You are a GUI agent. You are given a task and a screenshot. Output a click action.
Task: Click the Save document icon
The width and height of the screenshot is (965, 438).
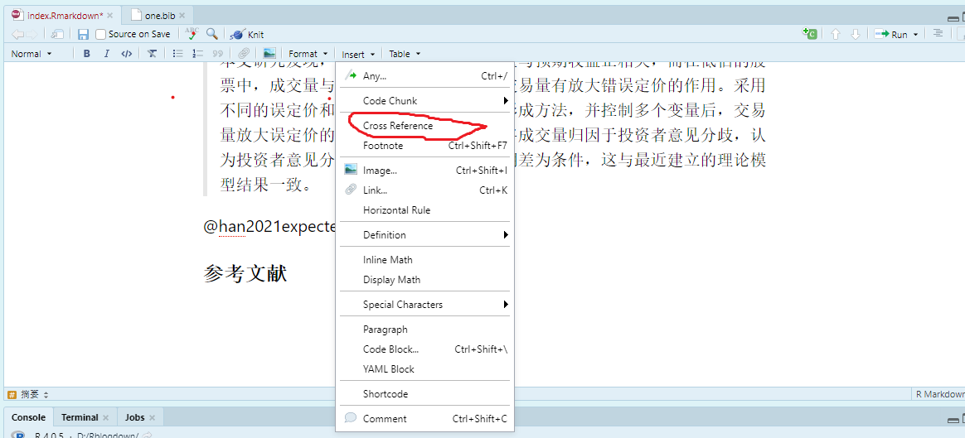[x=83, y=34]
